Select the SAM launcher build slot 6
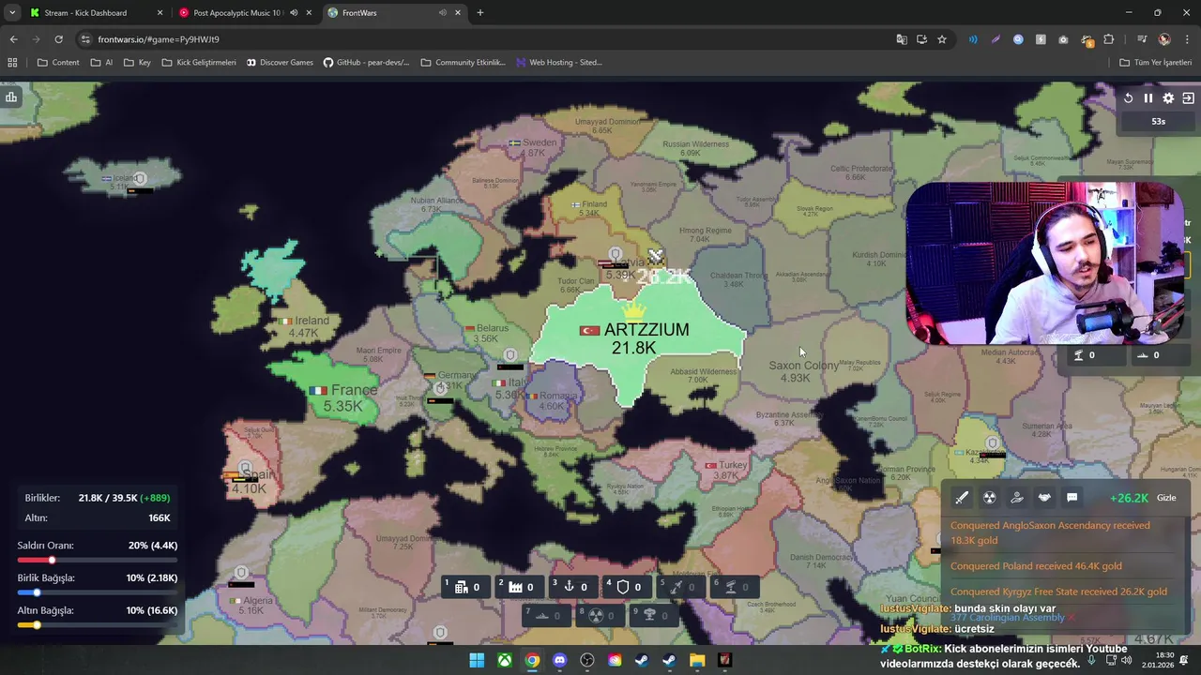 pyautogui.click(x=736, y=587)
